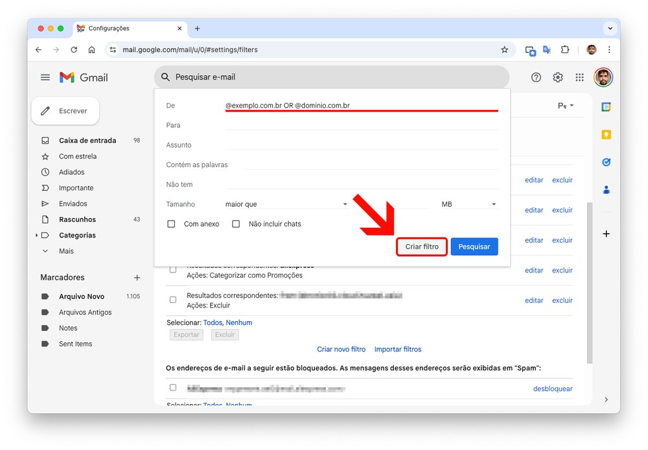Open Caixa de entrada folder

click(87, 141)
